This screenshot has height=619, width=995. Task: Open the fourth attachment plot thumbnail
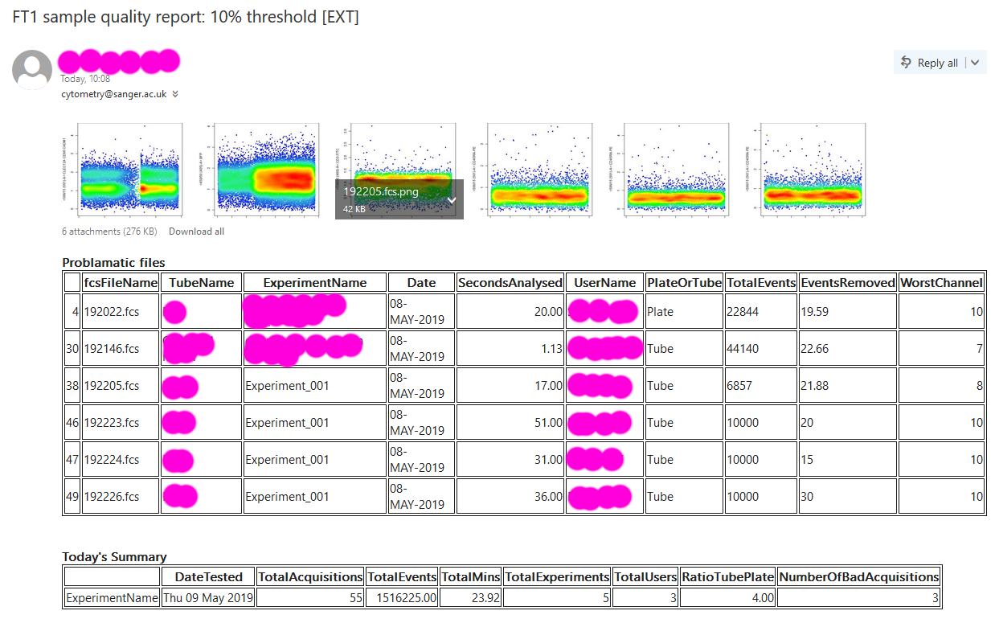point(535,170)
